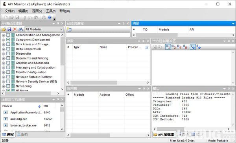Click the New file toolbar icon
Screen dimensions: 236x143
(6, 17)
